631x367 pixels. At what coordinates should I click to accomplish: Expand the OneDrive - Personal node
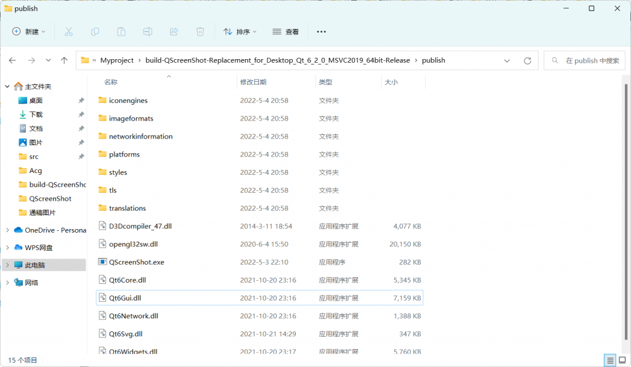pyautogui.click(x=7, y=230)
